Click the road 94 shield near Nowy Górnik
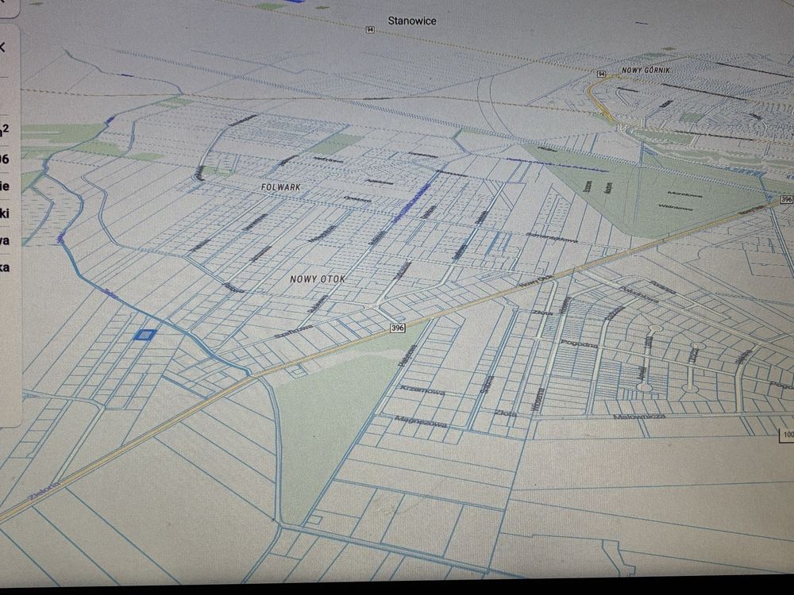Viewport: 794px width, 595px height. pos(601,74)
